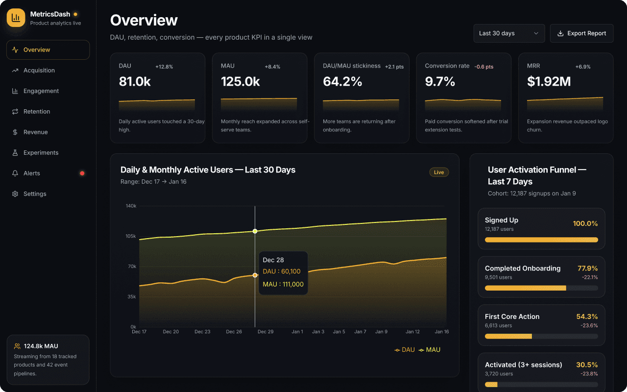Open the Engagement section

[48, 91]
